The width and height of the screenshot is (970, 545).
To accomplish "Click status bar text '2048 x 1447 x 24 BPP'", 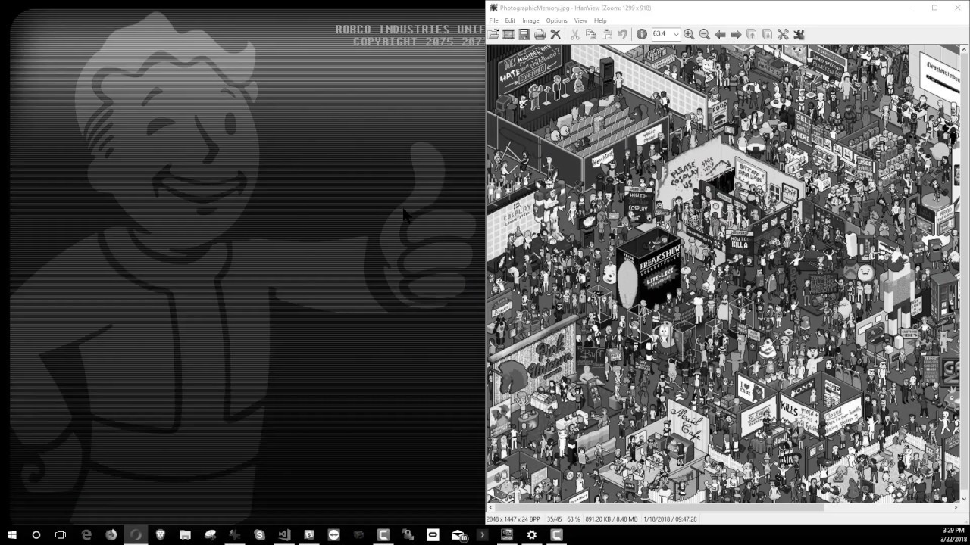I will pyautogui.click(x=513, y=519).
